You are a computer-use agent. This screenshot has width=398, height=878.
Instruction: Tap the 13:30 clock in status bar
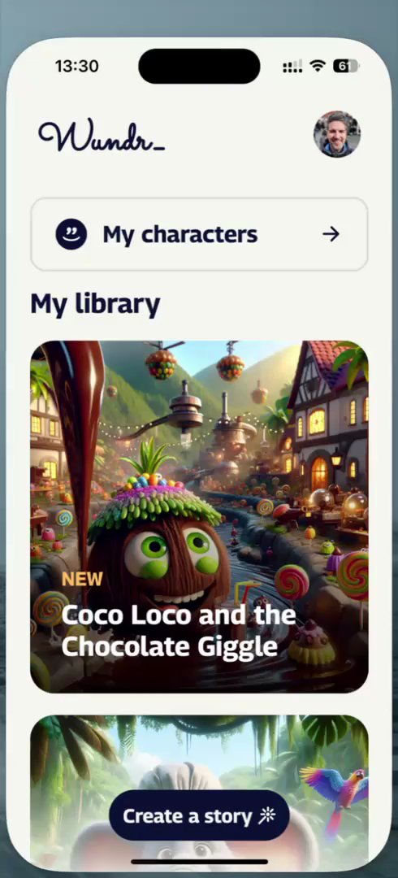click(x=76, y=66)
